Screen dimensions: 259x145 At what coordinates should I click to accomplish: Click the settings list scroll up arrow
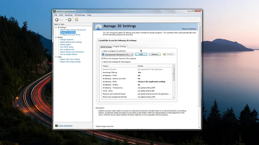tap(173, 66)
